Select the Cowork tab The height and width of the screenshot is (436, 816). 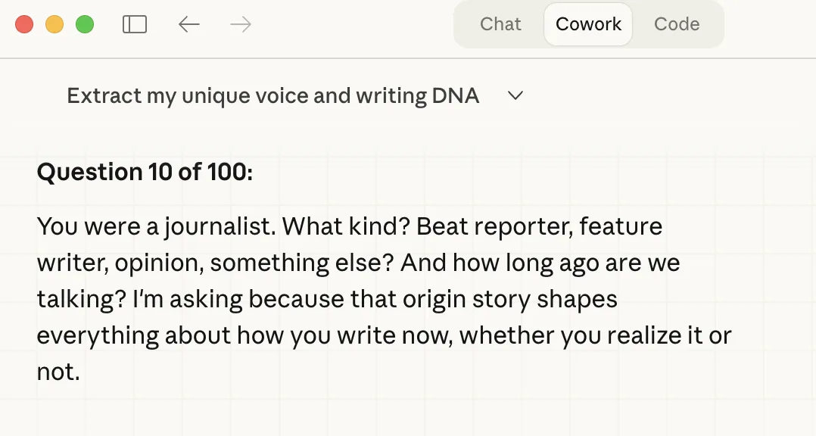coord(588,24)
